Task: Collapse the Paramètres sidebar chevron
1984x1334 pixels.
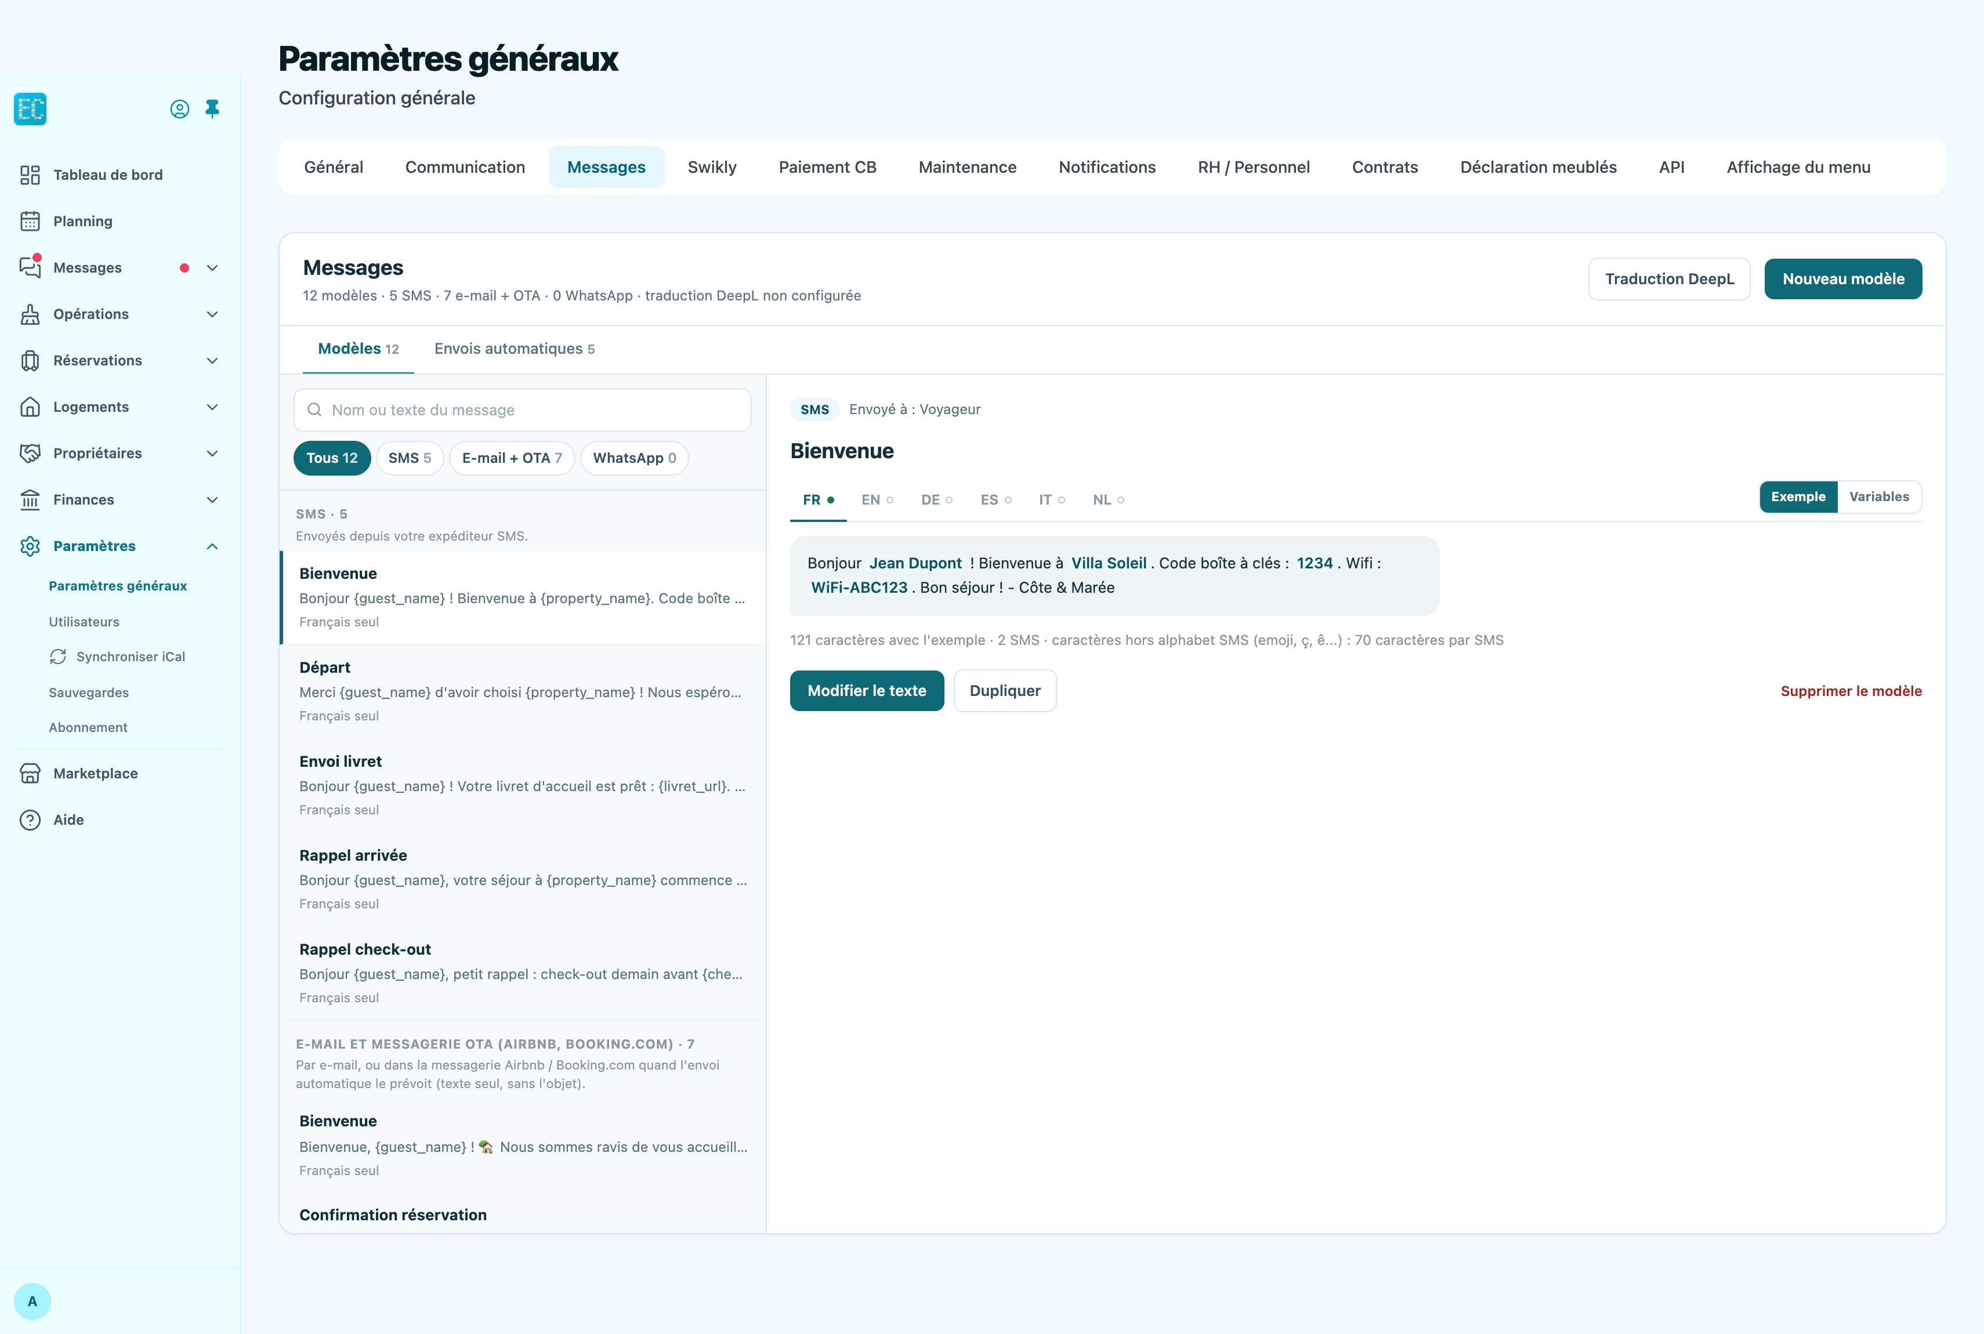Action: click(213, 546)
